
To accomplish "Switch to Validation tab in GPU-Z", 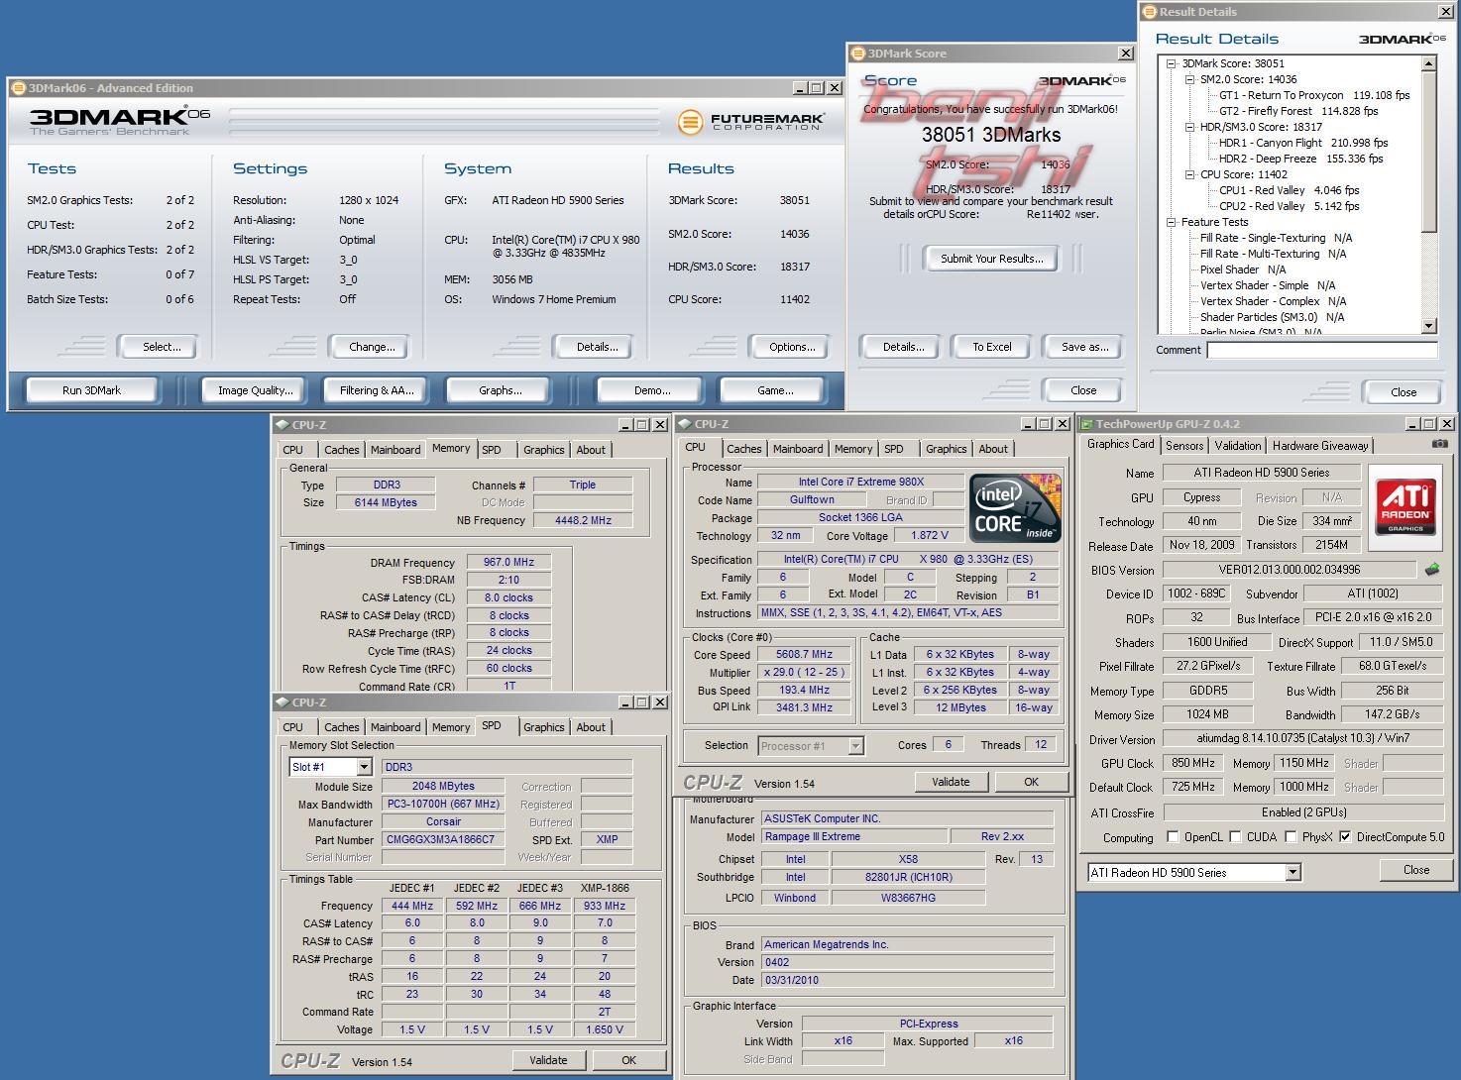I will tap(1238, 446).
